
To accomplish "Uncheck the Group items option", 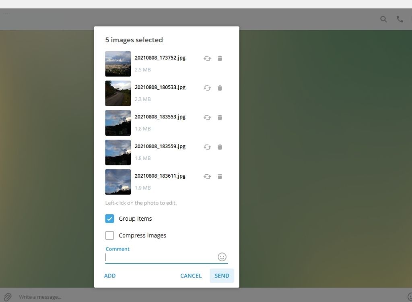I will [x=109, y=219].
